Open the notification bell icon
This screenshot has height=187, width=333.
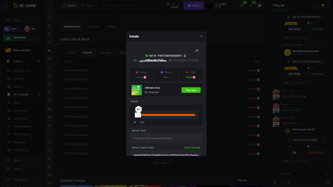pyautogui.click(x=251, y=6)
